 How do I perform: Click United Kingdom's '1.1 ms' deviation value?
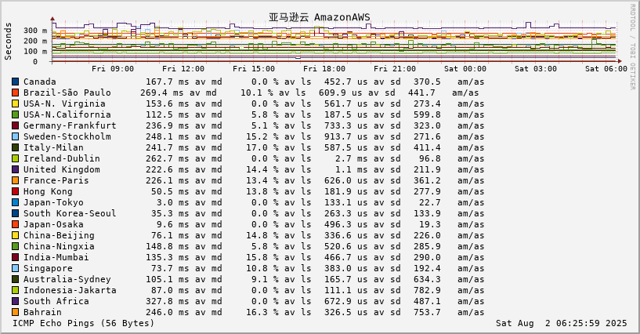coord(351,169)
